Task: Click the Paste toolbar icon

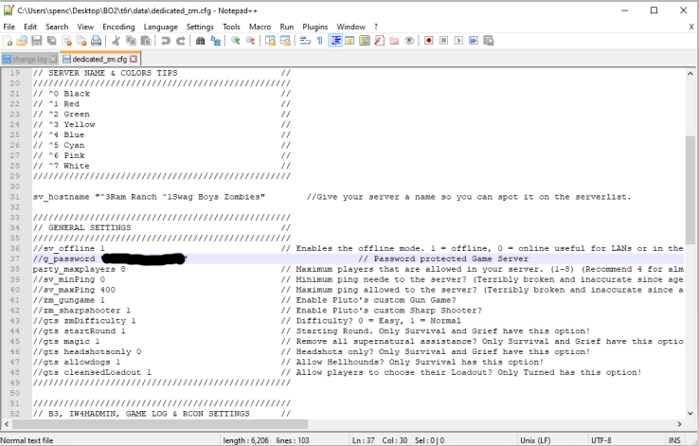Action: point(146,41)
